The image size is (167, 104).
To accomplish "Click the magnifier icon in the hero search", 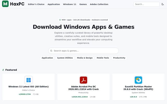I will click(51, 51).
